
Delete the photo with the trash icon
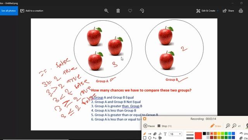pyautogui.click(x=118, y=11)
